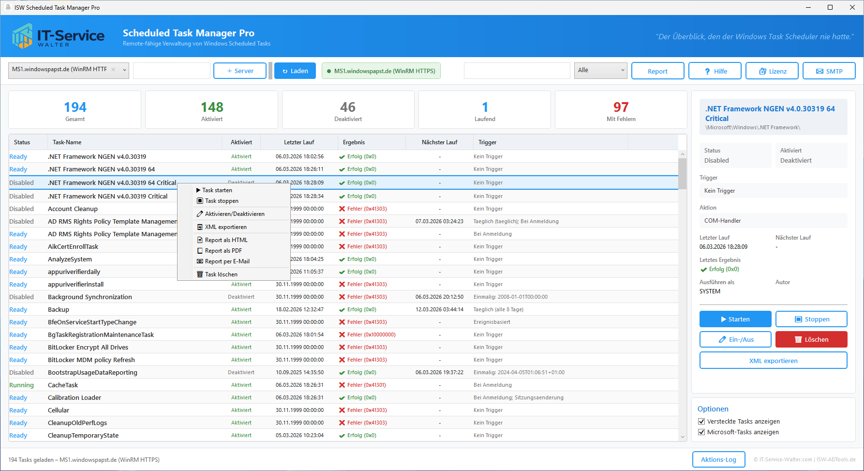Sort by the Task-Name column header
The height and width of the screenshot is (471, 864).
point(67,142)
